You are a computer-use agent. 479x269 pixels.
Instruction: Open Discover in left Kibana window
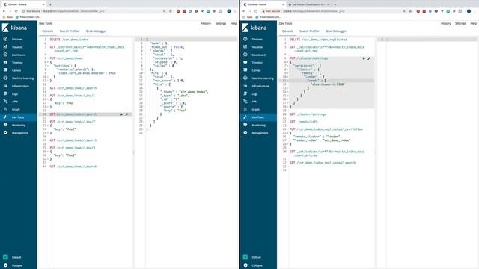[17, 40]
